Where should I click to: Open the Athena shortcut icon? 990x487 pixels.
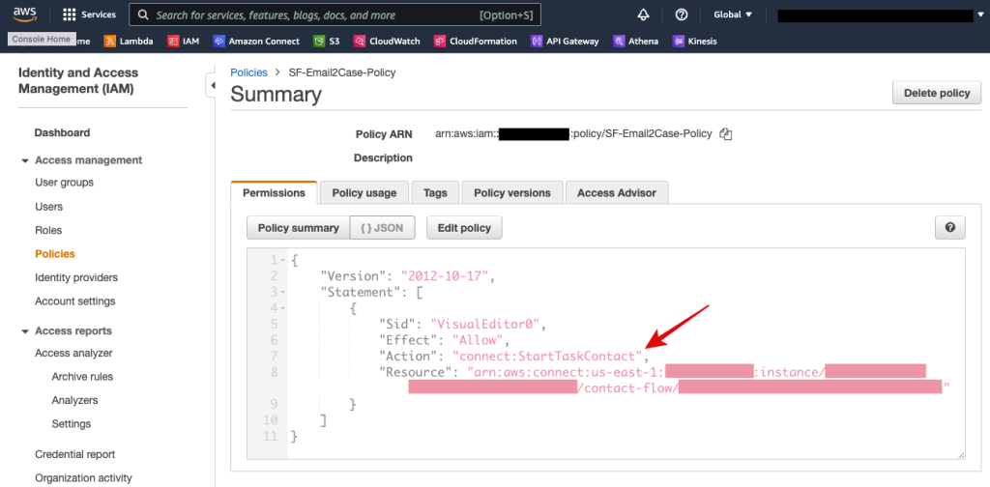[x=620, y=41]
